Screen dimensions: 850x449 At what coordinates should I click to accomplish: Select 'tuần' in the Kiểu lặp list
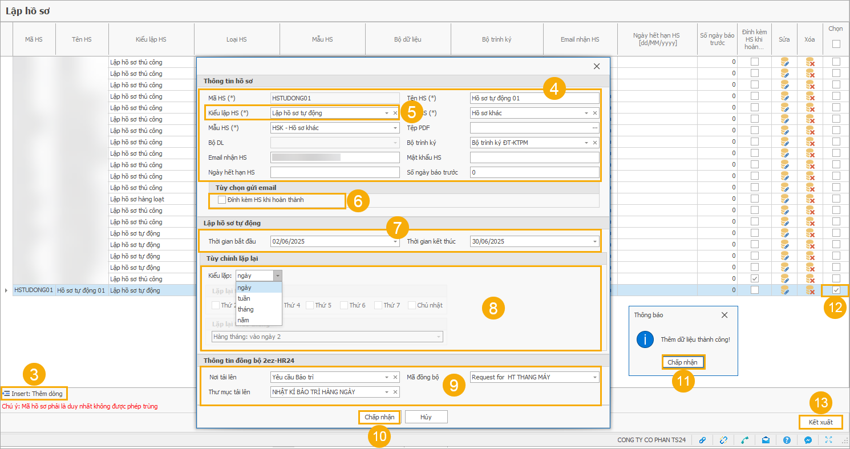coord(259,298)
